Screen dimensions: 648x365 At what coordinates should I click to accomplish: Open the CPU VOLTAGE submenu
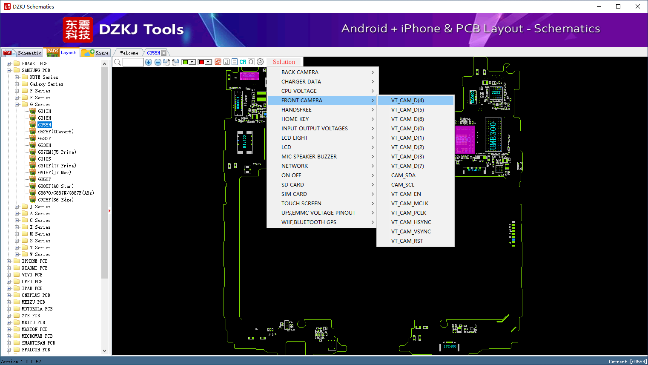pyautogui.click(x=322, y=91)
